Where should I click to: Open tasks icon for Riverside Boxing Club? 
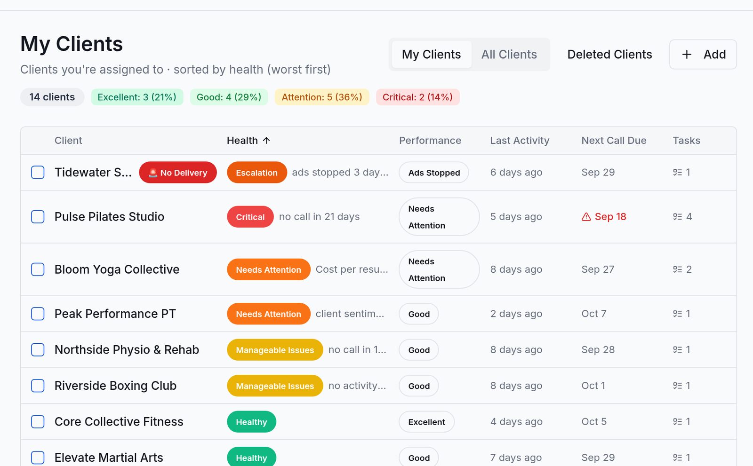[677, 386]
